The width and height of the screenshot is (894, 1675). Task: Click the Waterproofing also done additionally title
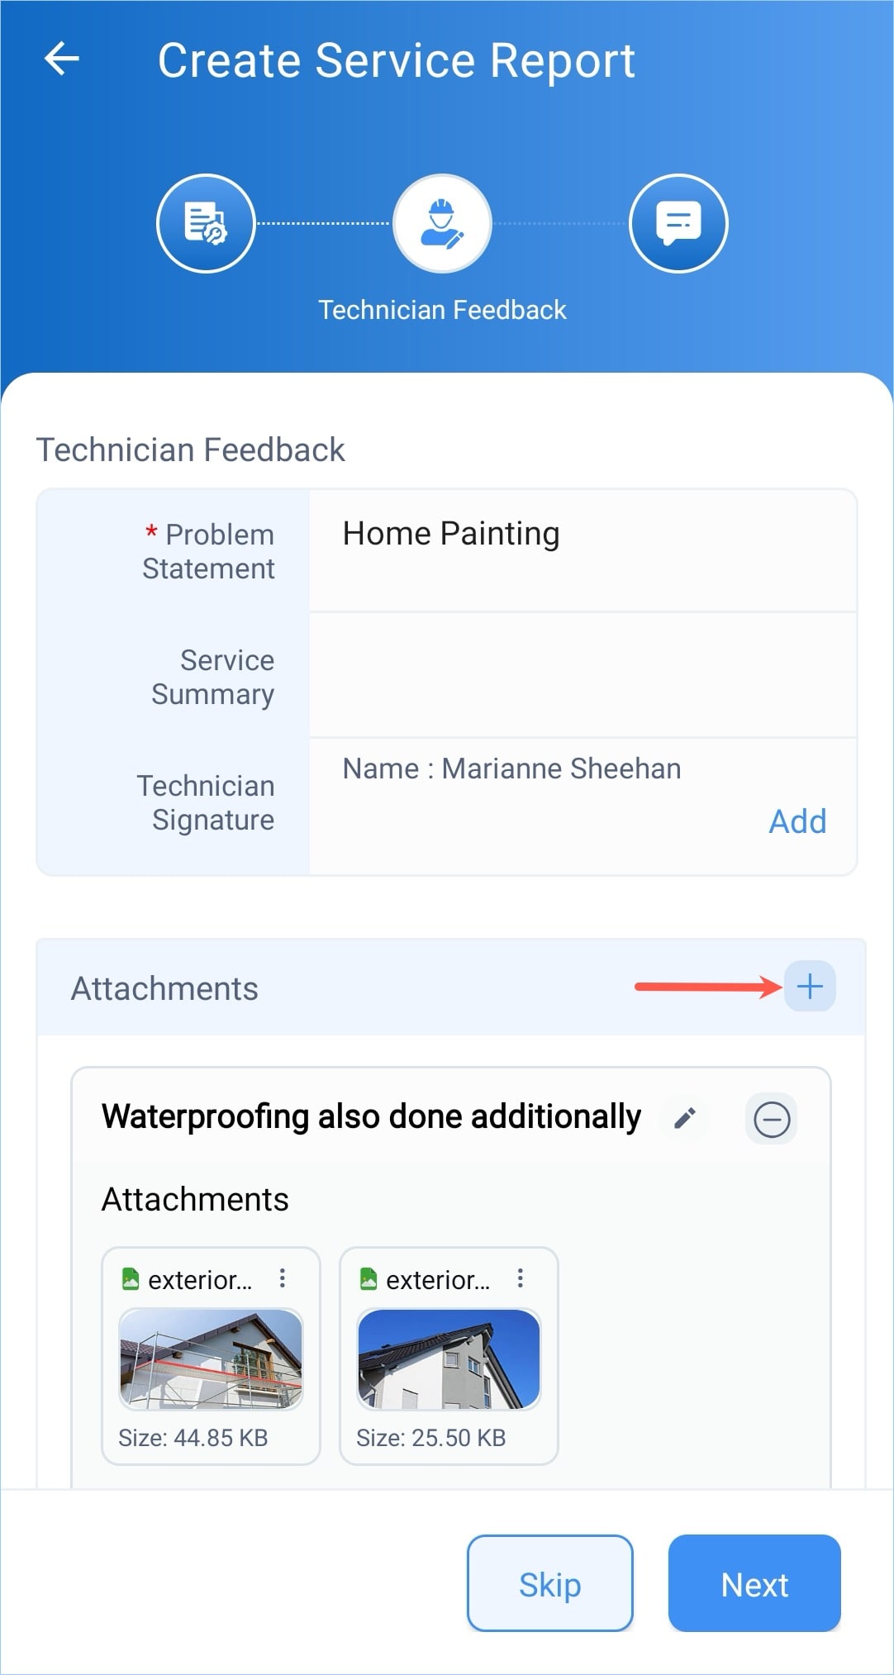tap(371, 1116)
